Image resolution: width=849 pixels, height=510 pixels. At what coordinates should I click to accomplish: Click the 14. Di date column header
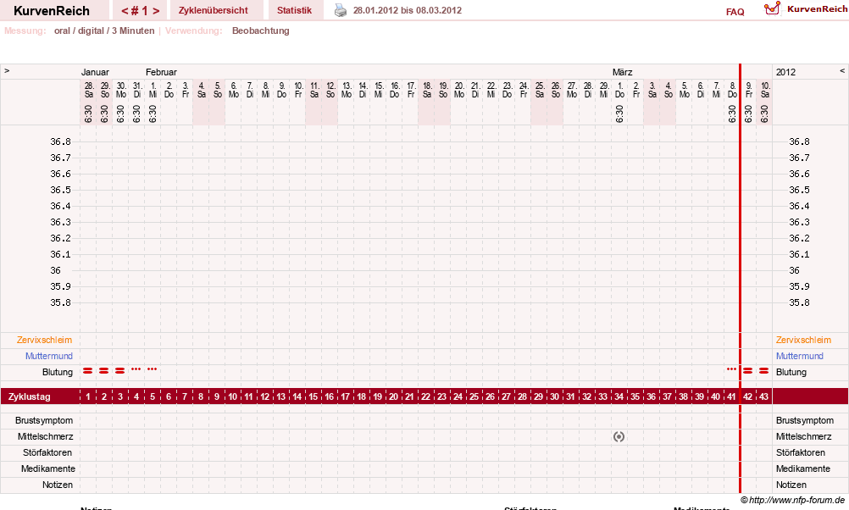point(363,90)
